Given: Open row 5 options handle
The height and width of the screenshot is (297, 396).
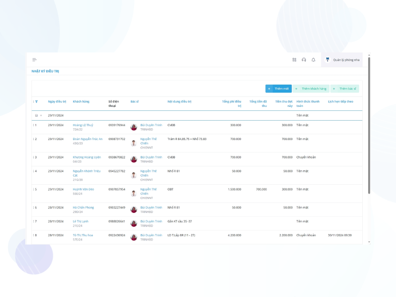Looking at the screenshot, I should coord(33,189).
